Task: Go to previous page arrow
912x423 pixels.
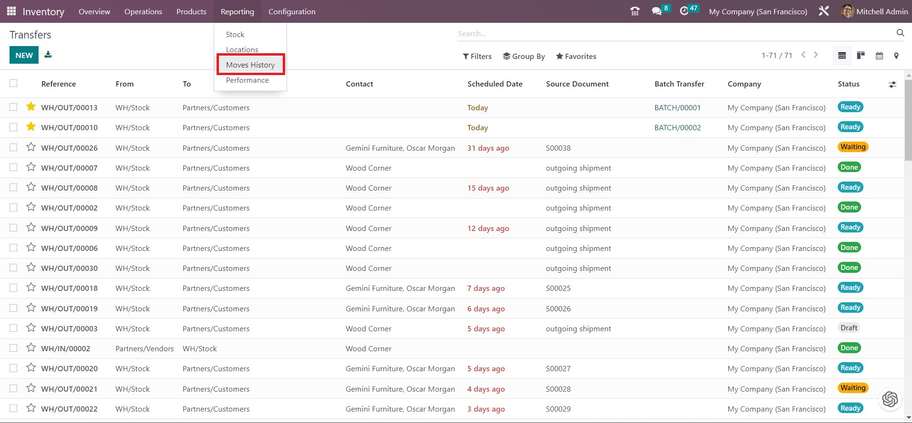Action: tap(803, 55)
